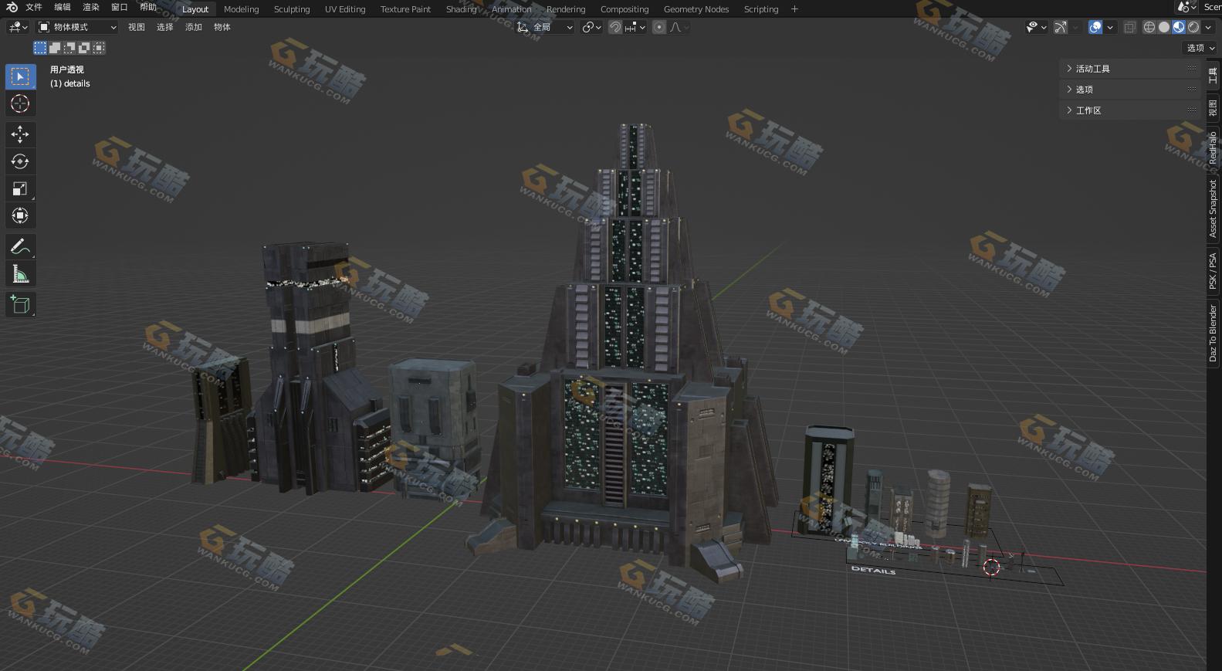
Task: Click transform orientation axes icon
Action: click(x=523, y=27)
